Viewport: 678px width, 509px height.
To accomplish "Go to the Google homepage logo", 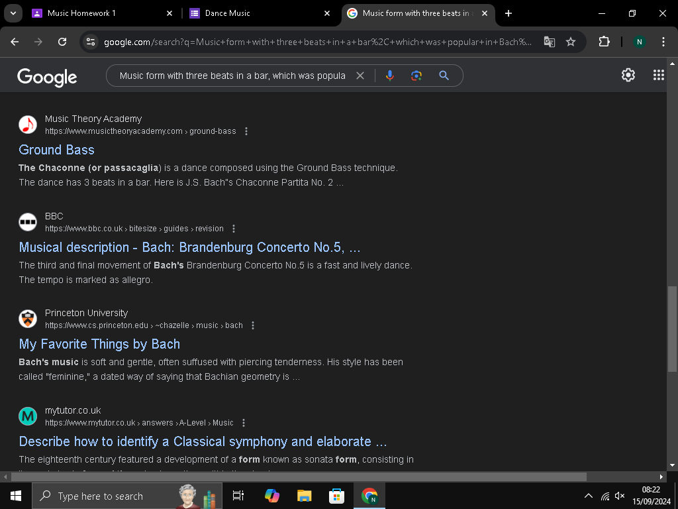I will (47, 77).
